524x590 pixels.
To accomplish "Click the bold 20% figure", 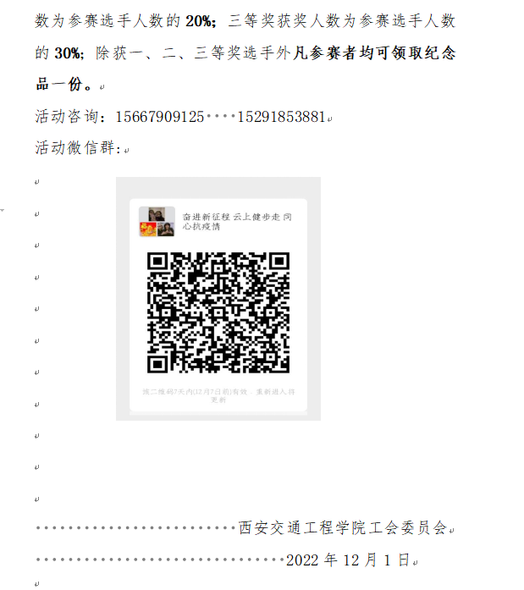I will coord(200,21).
